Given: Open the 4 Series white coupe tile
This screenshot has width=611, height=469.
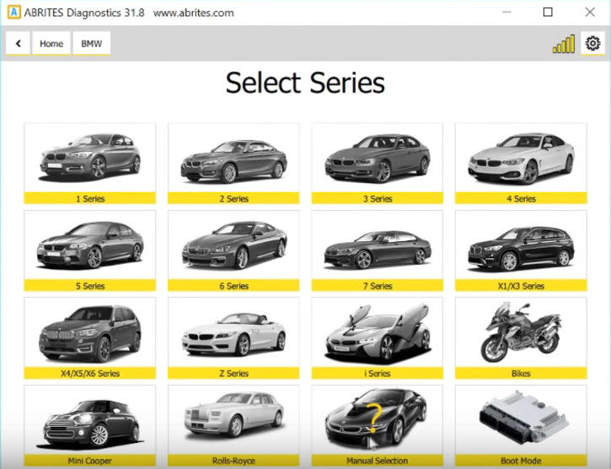Looking at the screenshot, I should pos(521,163).
